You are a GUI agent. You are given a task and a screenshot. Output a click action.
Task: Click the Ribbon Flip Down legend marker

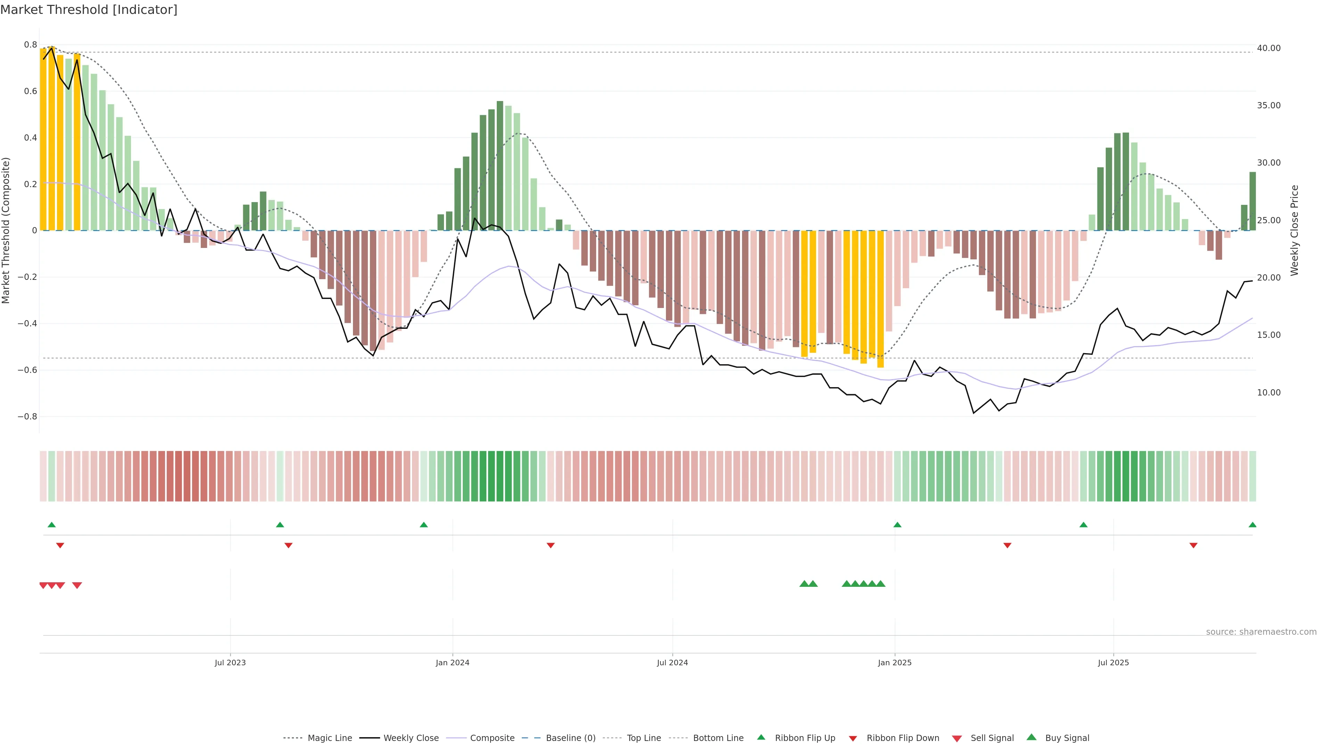[853, 738]
